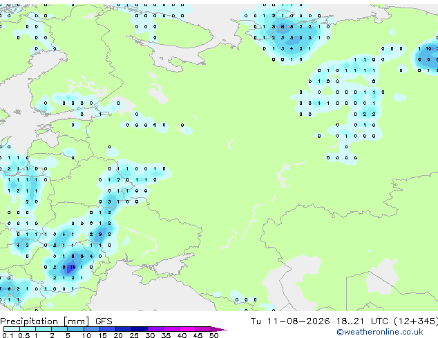The height and width of the screenshot is (338, 438).
Task: Select the 2–5 mm legend color swatch
Action: [59, 329]
